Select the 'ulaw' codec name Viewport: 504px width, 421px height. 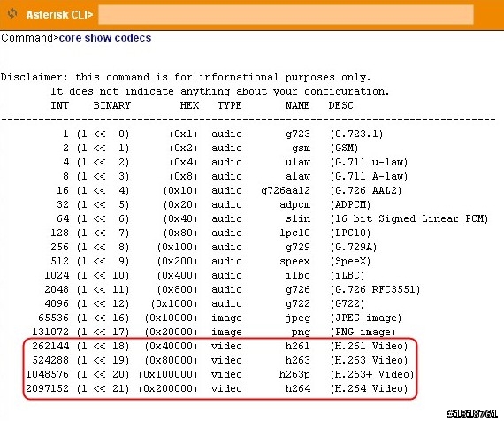click(298, 162)
